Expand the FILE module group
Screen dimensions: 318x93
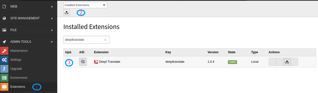click(x=28, y=30)
